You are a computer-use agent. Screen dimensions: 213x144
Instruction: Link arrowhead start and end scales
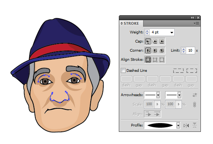(x=194, y=104)
